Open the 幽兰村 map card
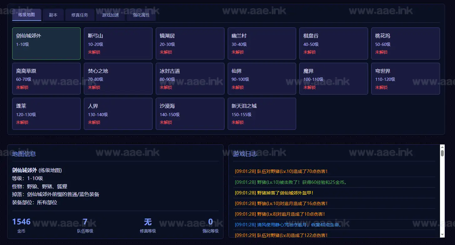 pyautogui.click(x=262, y=43)
